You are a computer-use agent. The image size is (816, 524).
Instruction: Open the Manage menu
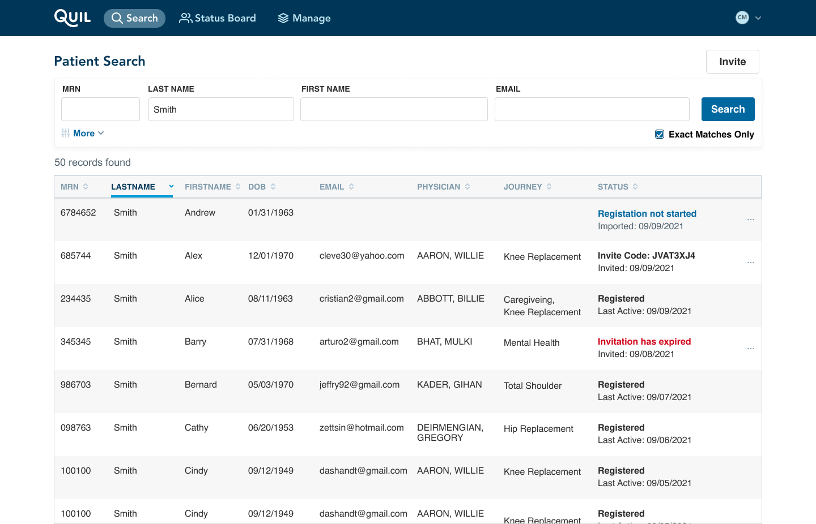pos(304,18)
